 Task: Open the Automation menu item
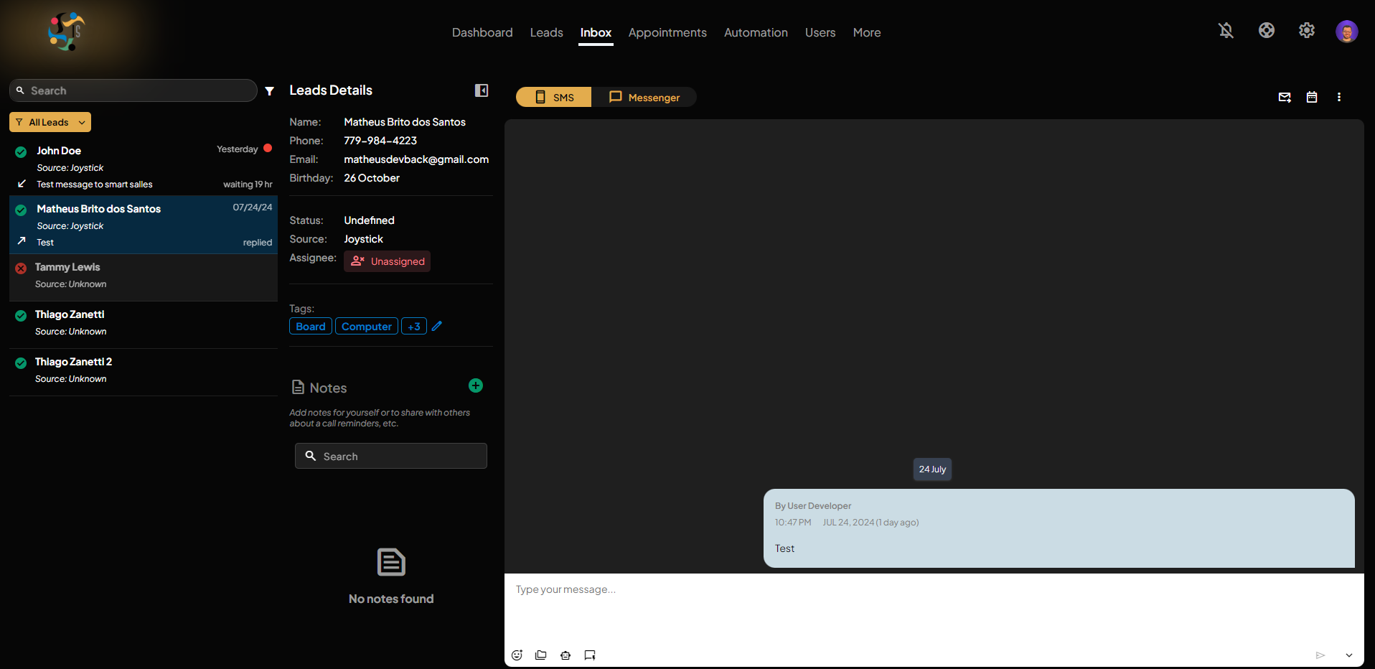(x=755, y=33)
